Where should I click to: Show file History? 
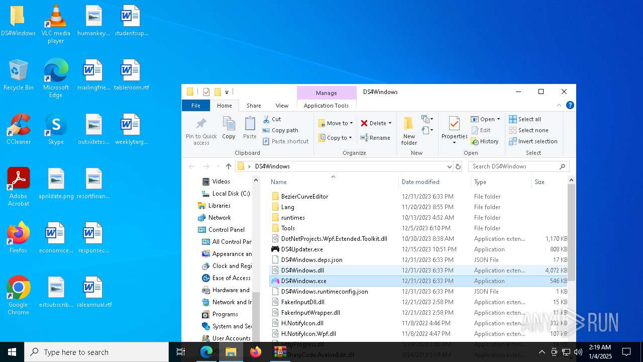coord(485,141)
